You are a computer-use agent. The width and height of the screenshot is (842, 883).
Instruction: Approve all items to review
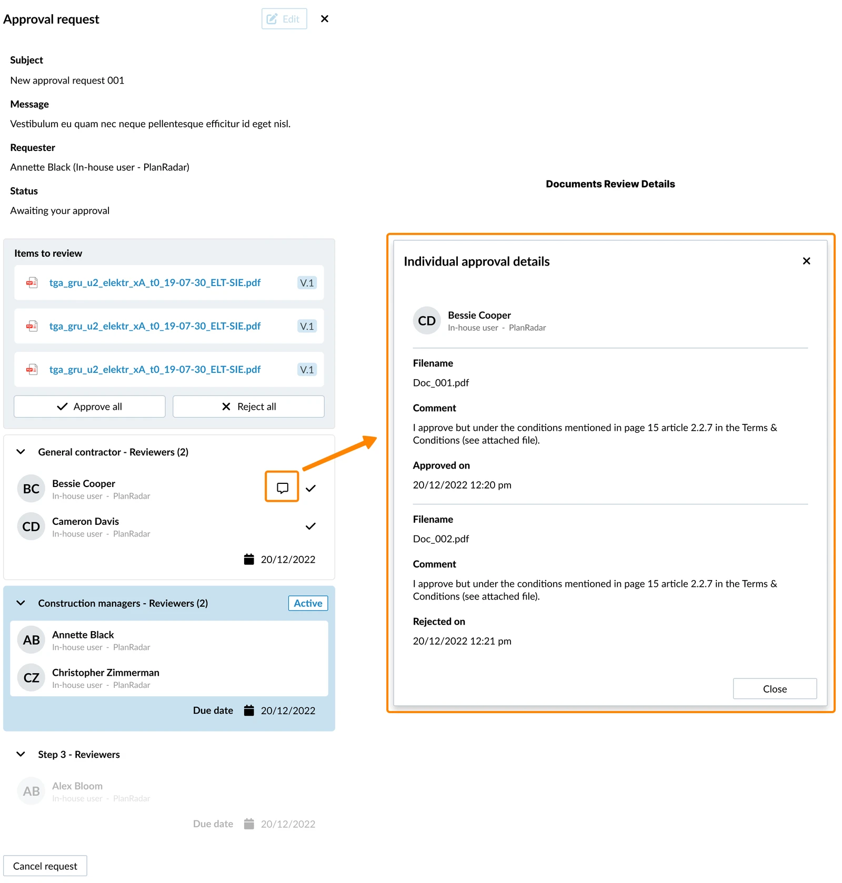(89, 407)
